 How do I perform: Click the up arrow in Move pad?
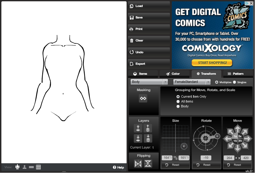[x=238, y=129]
